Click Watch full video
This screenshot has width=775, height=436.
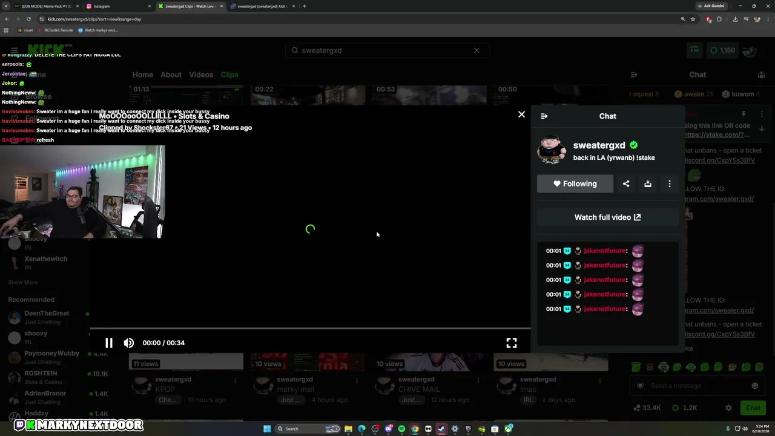click(x=607, y=217)
